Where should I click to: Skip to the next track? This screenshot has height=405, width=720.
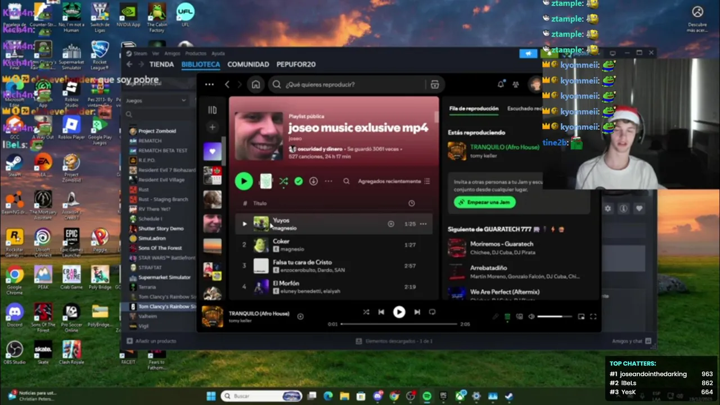coord(417,312)
